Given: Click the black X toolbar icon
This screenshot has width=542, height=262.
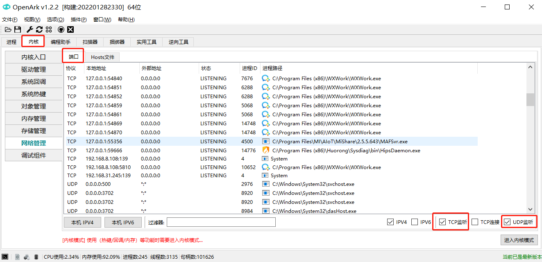Looking at the screenshot, I should (x=70, y=29).
